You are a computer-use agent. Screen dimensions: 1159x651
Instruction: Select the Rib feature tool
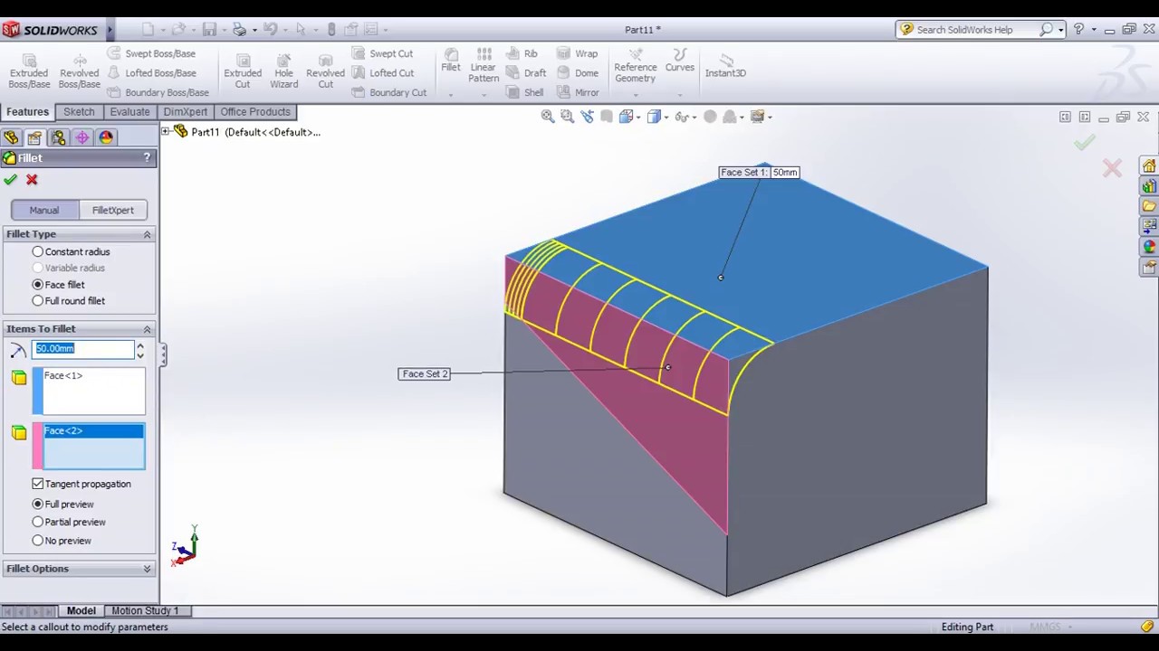pos(522,53)
